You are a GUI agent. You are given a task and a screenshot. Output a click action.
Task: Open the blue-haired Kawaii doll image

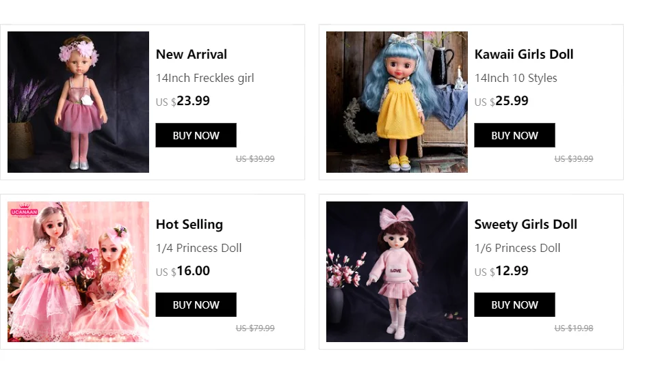click(397, 102)
